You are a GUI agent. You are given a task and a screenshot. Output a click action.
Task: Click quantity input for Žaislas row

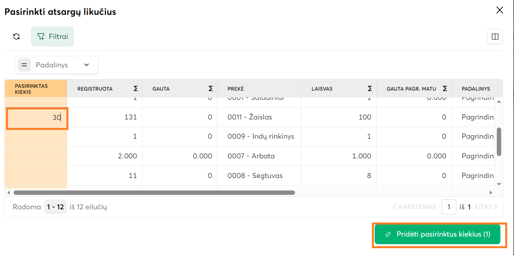(x=37, y=118)
